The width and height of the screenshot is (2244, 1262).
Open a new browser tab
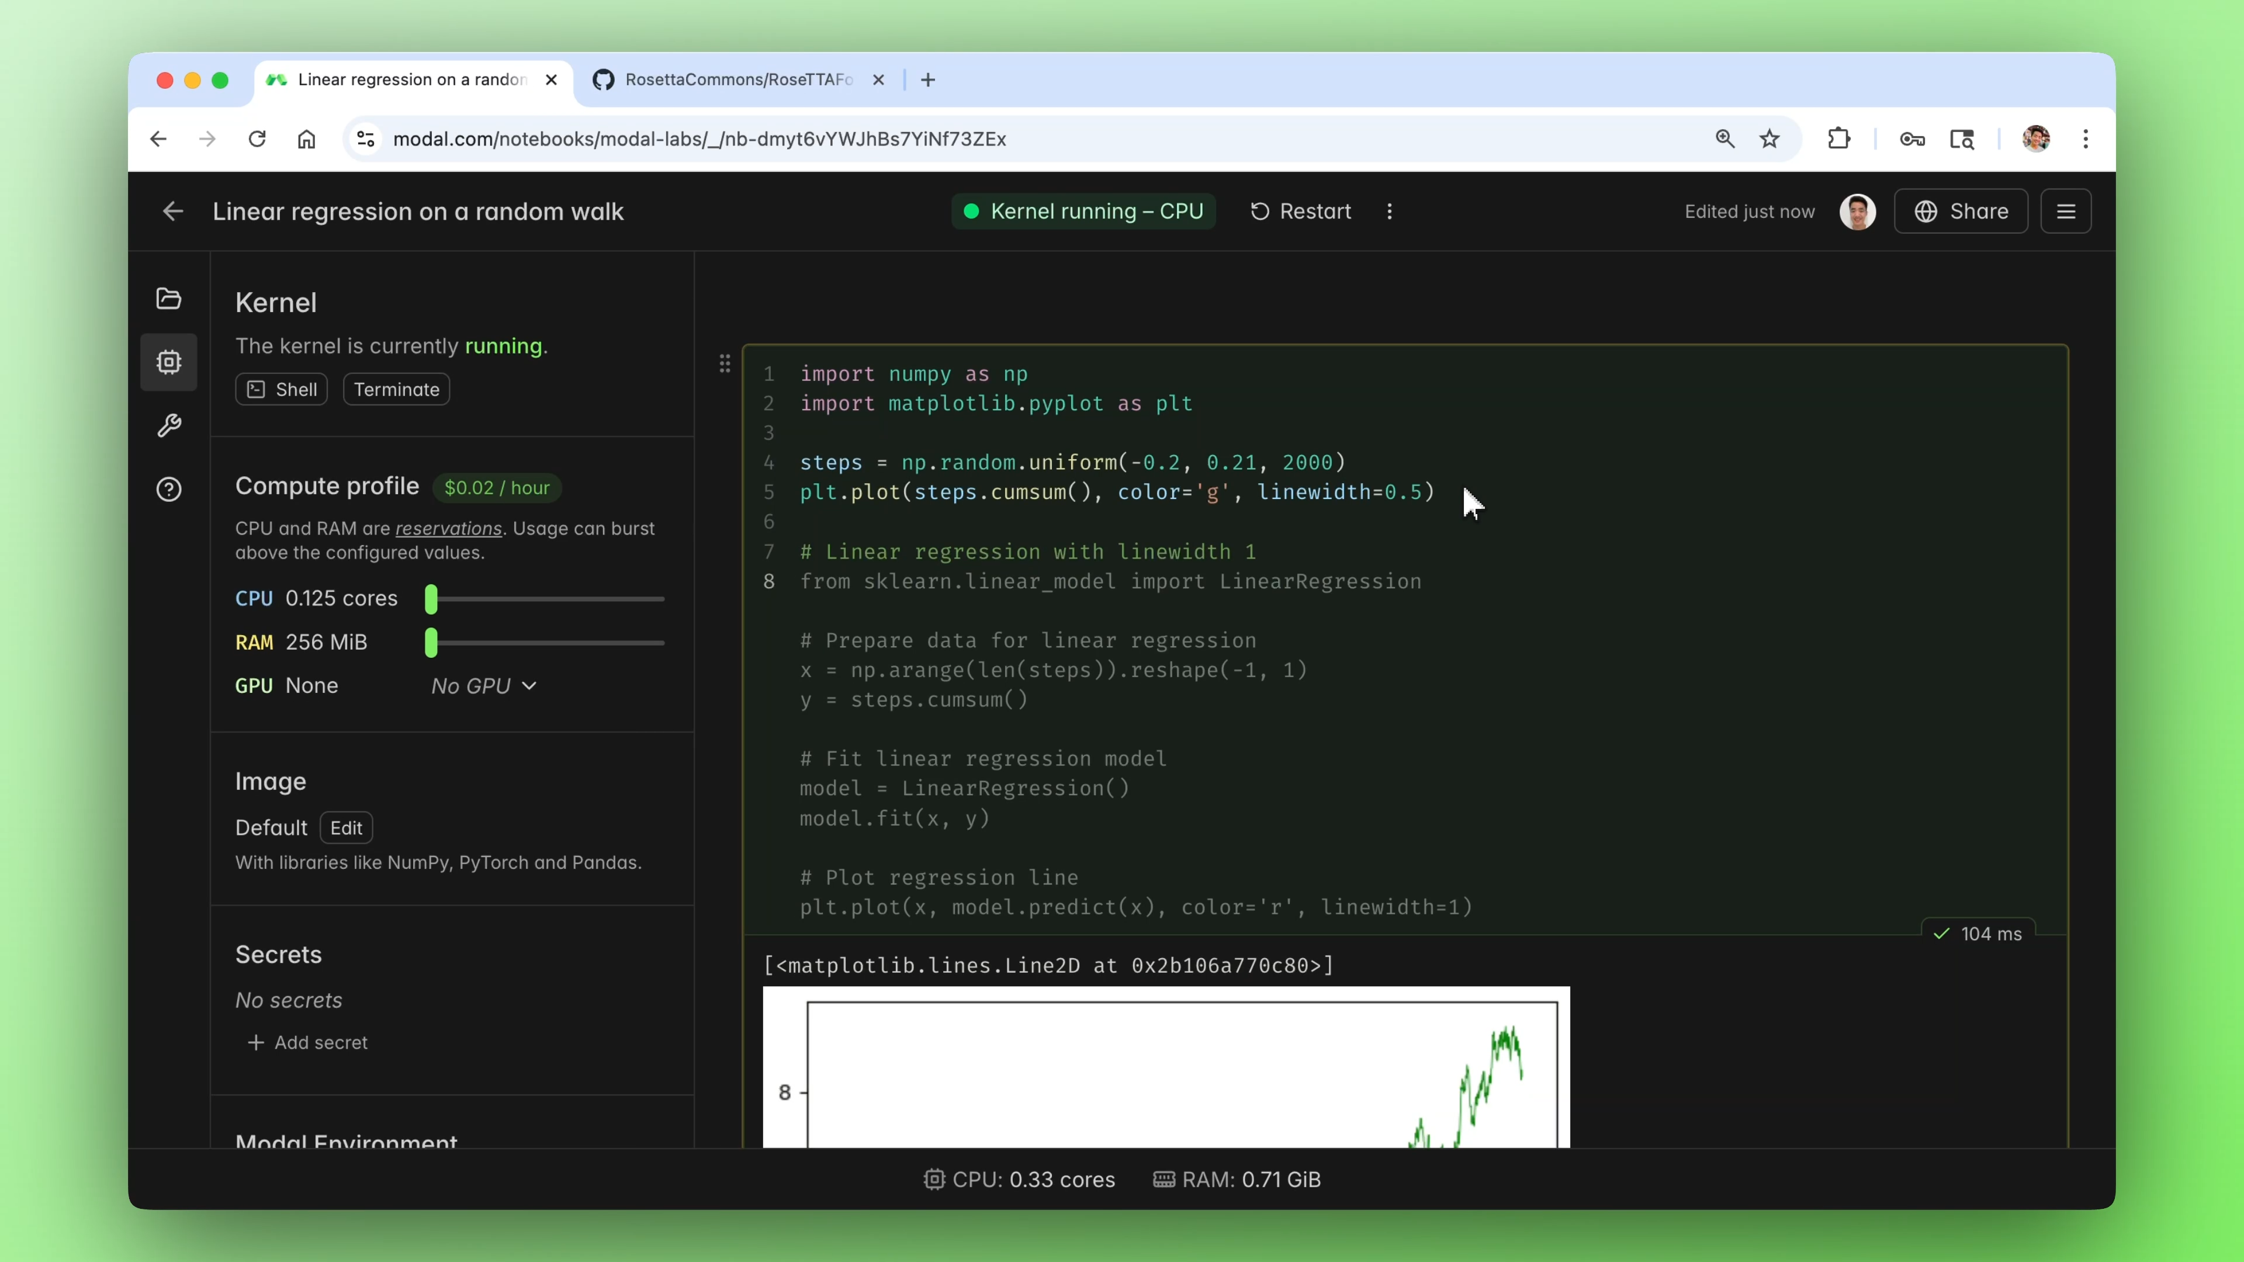pos(929,80)
